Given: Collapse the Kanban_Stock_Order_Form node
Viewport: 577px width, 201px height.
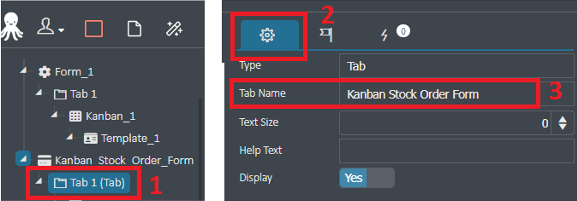Looking at the screenshot, I should coord(23,158).
